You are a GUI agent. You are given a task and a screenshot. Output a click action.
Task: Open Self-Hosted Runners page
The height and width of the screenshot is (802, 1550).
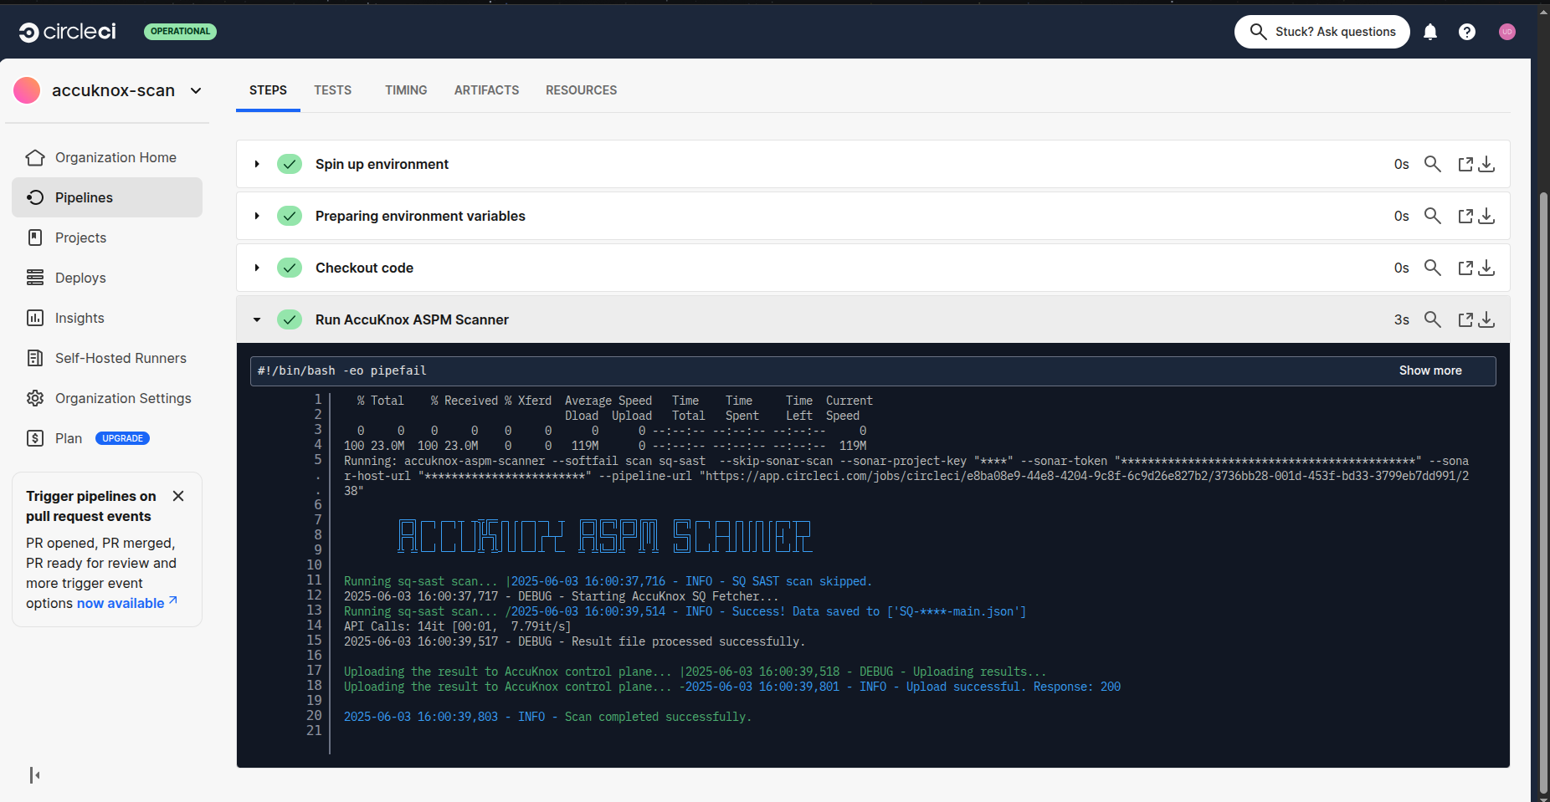point(107,358)
